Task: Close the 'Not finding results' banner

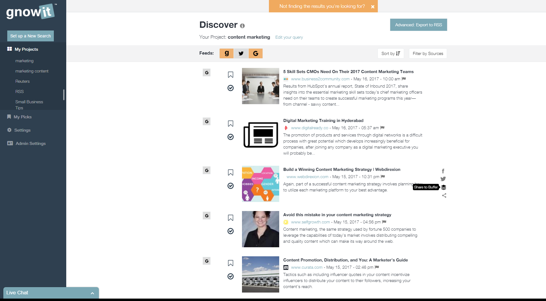Action: tap(373, 7)
